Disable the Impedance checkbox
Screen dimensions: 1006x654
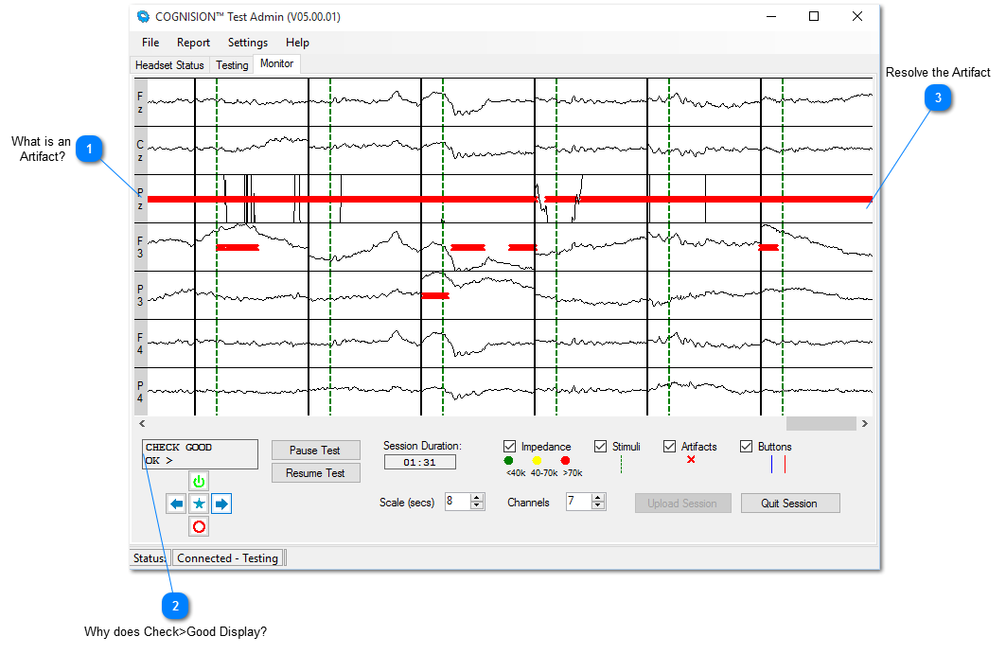[509, 446]
